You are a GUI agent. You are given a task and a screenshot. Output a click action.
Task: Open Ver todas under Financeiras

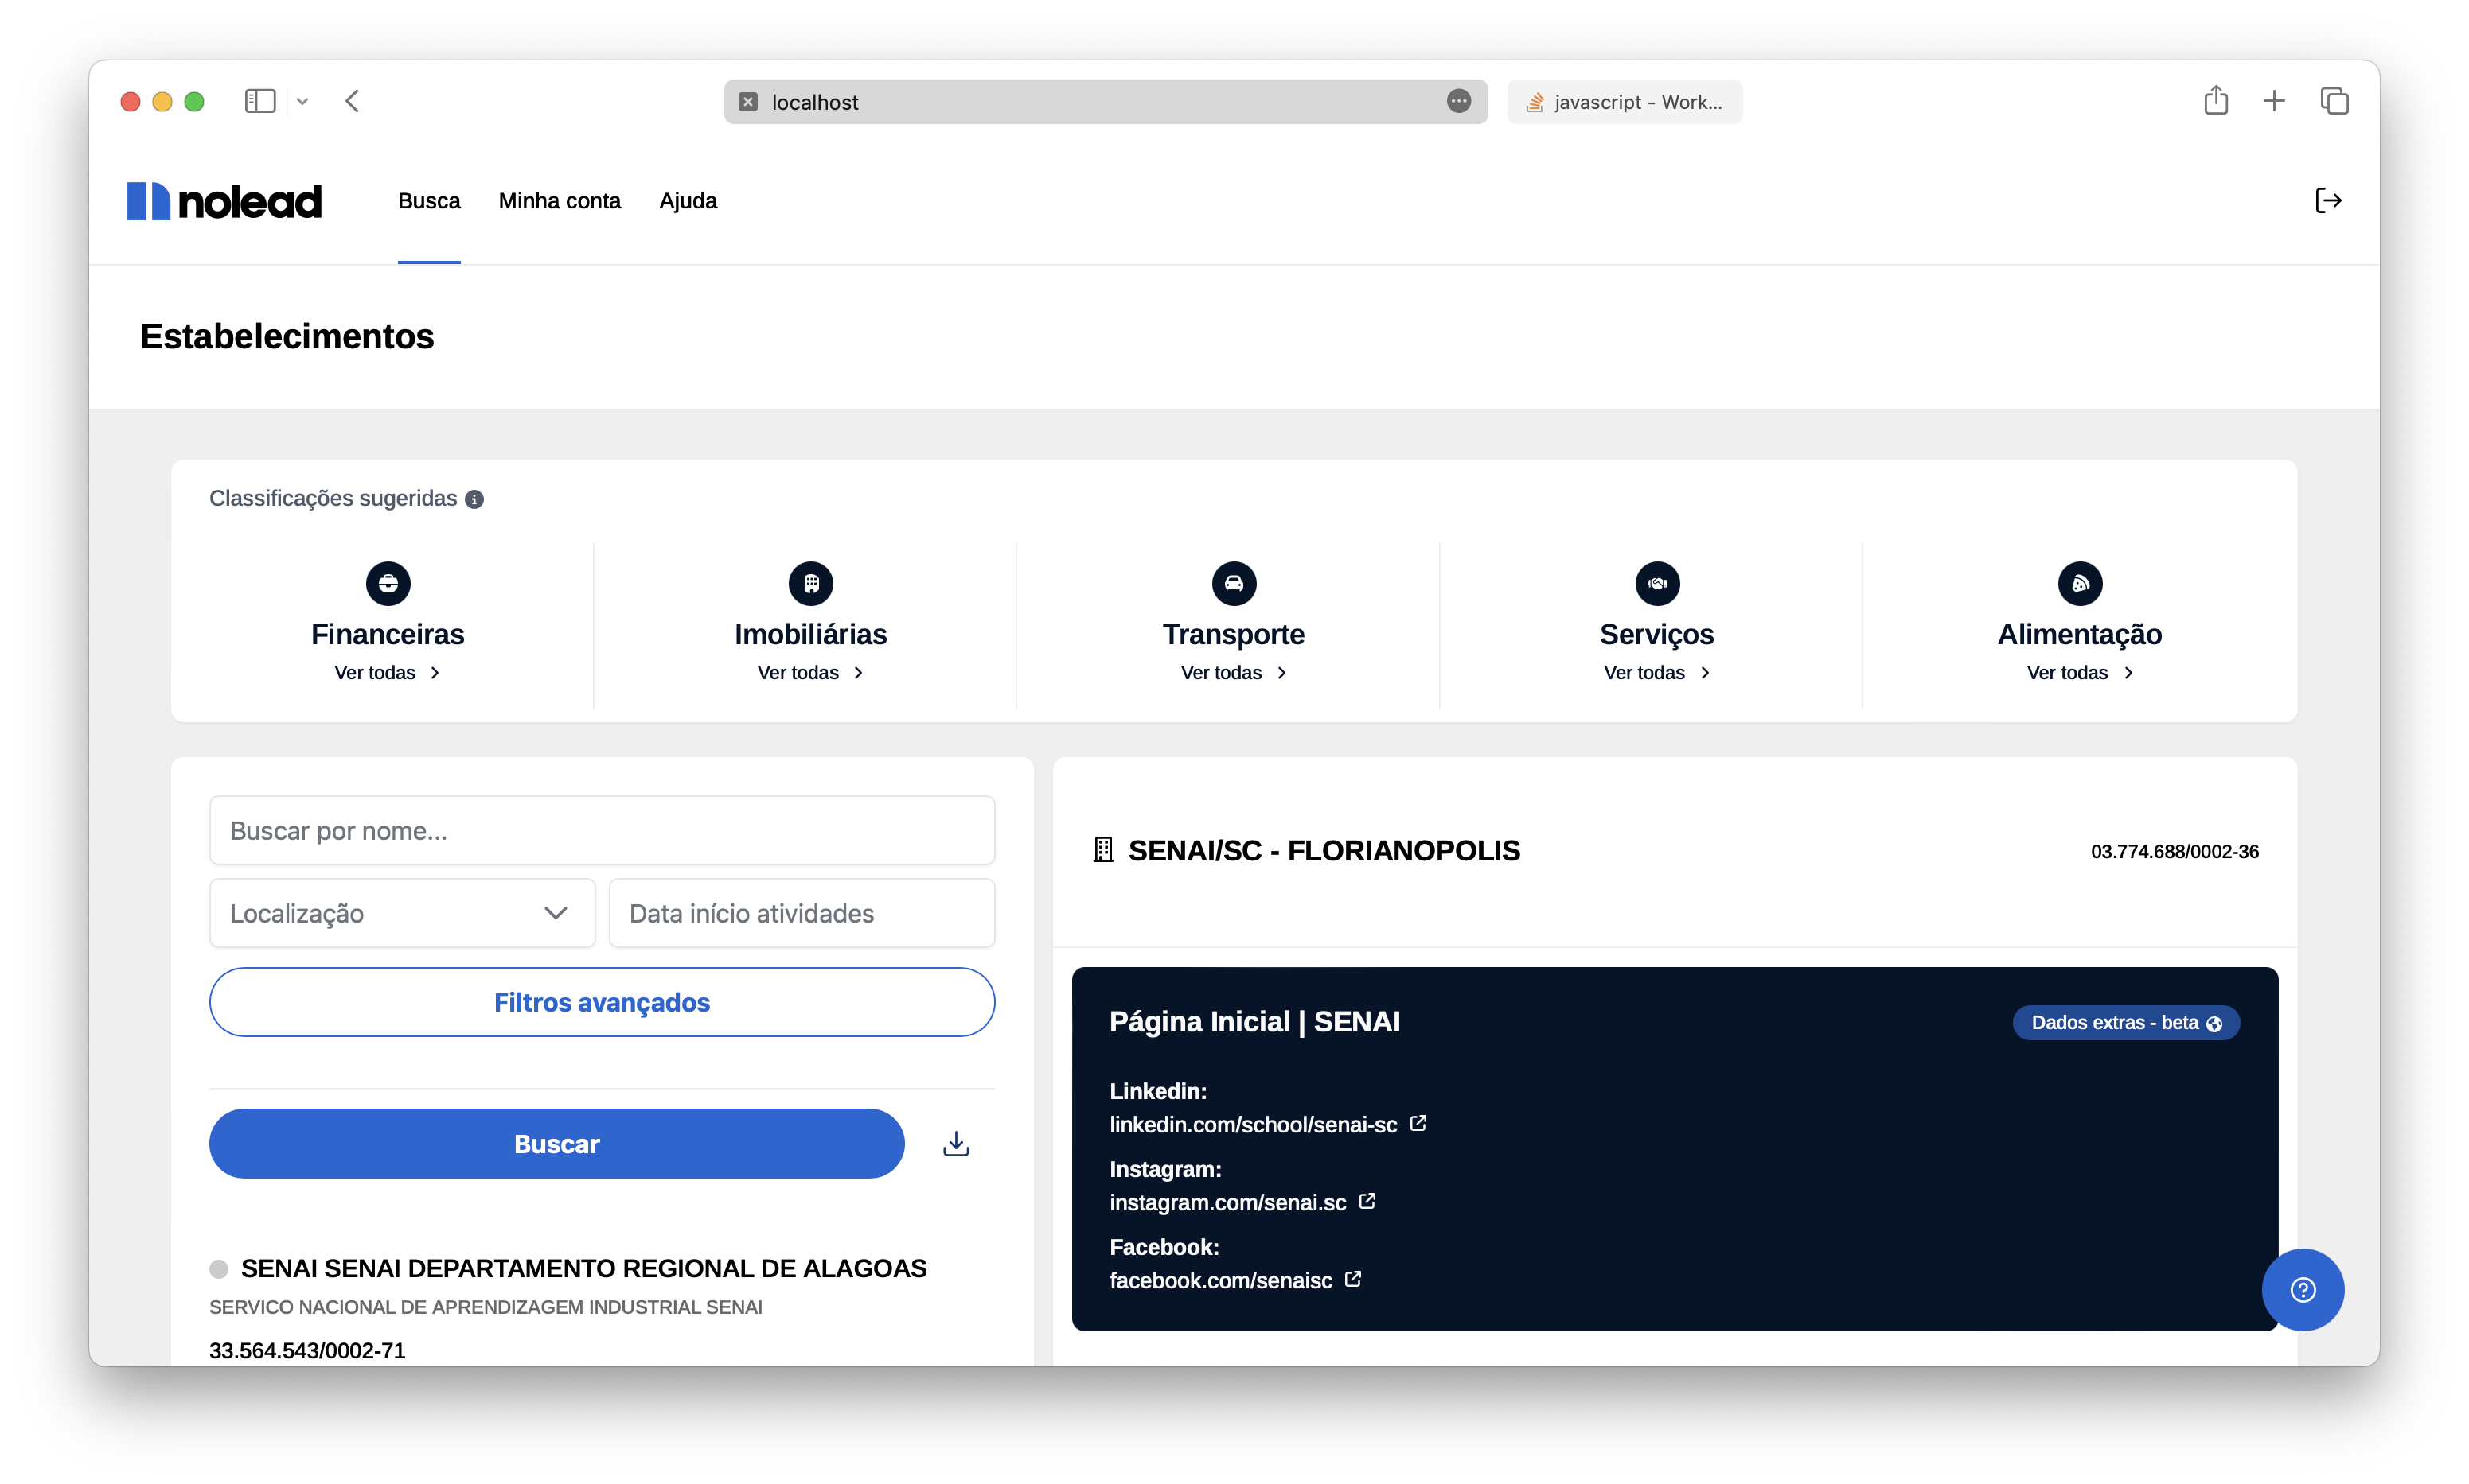pos(388,673)
